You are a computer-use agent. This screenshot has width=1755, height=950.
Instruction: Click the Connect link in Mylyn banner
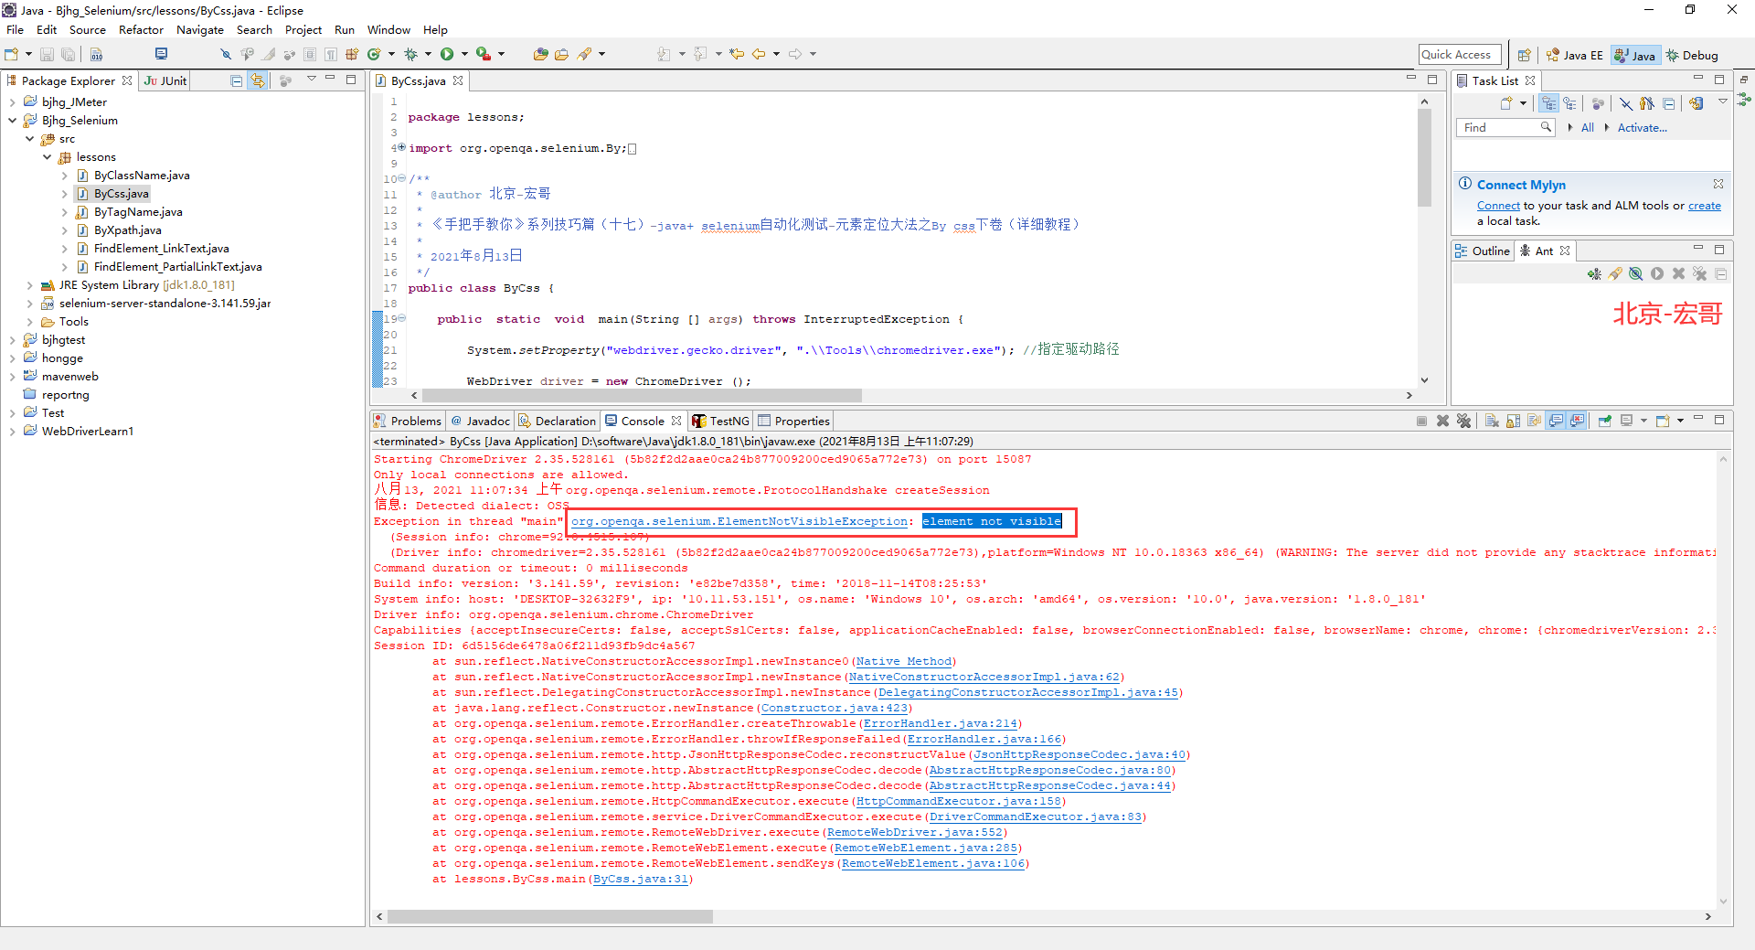pyautogui.click(x=1498, y=206)
